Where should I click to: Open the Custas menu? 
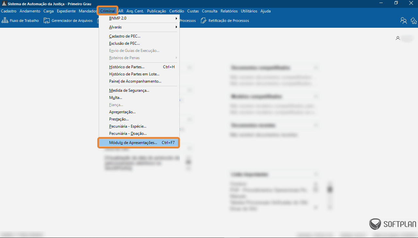(193, 11)
